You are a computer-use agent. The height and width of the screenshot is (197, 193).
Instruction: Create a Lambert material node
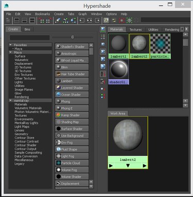(72, 81)
